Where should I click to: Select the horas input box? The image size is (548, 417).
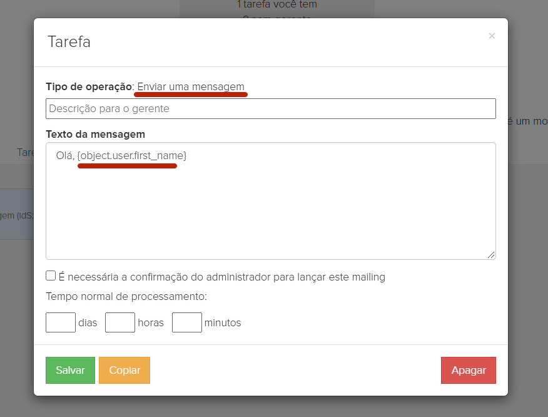pyautogui.click(x=120, y=322)
